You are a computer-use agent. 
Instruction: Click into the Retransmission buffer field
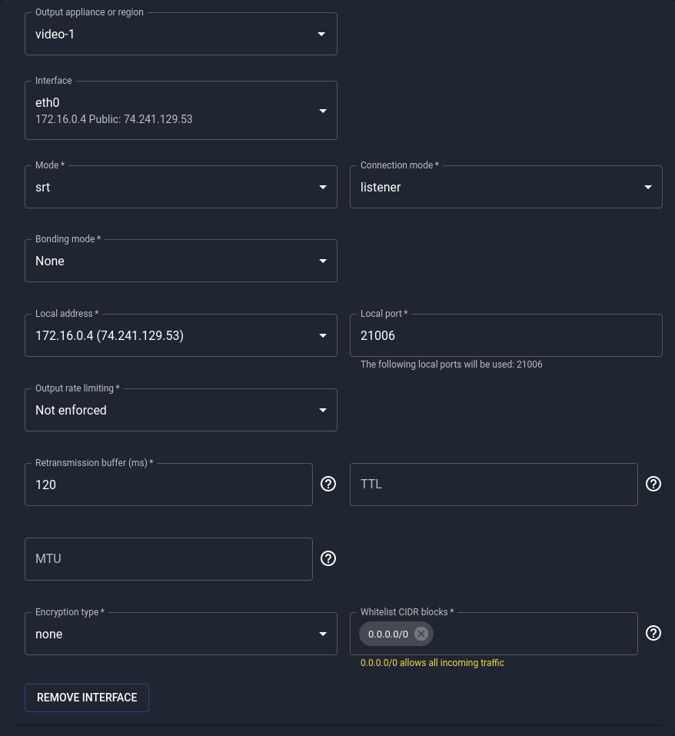pos(168,485)
